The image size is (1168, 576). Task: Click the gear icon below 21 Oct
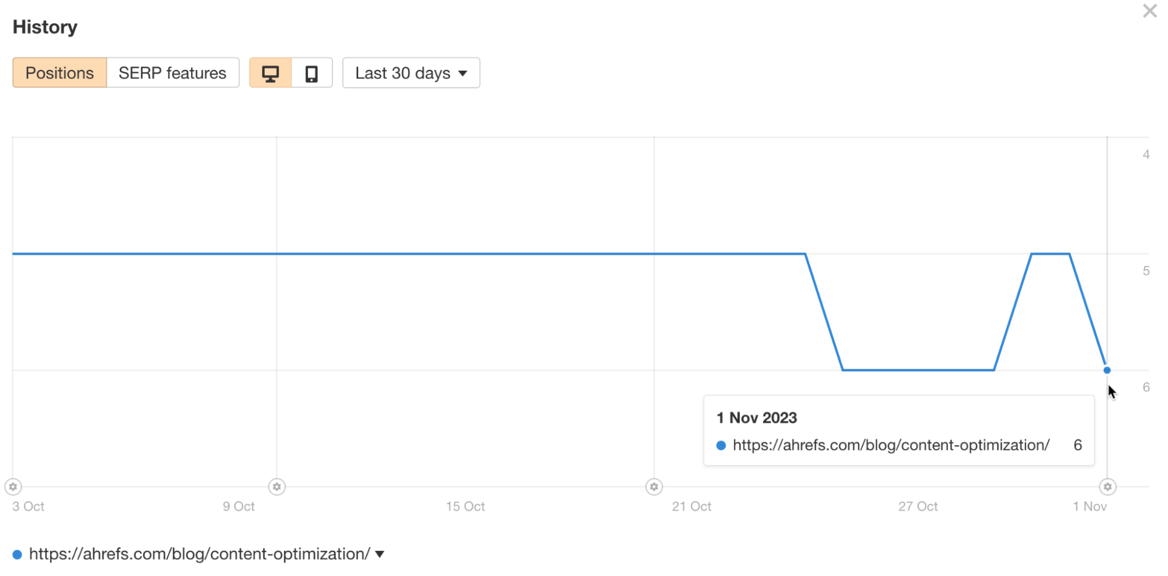point(654,487)
